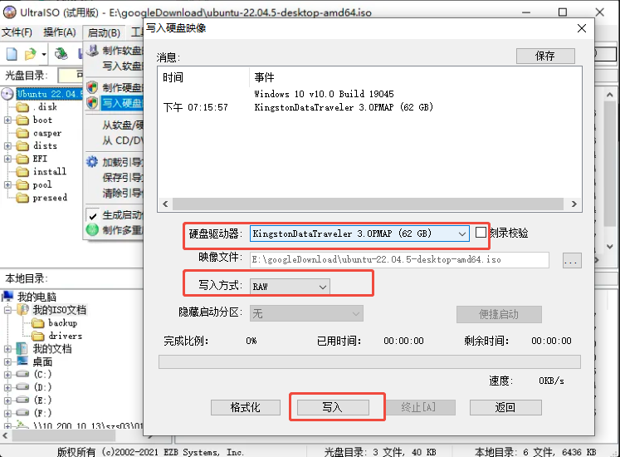Expand the (C:) drive node
620x457 pixels.
[7, 374]
